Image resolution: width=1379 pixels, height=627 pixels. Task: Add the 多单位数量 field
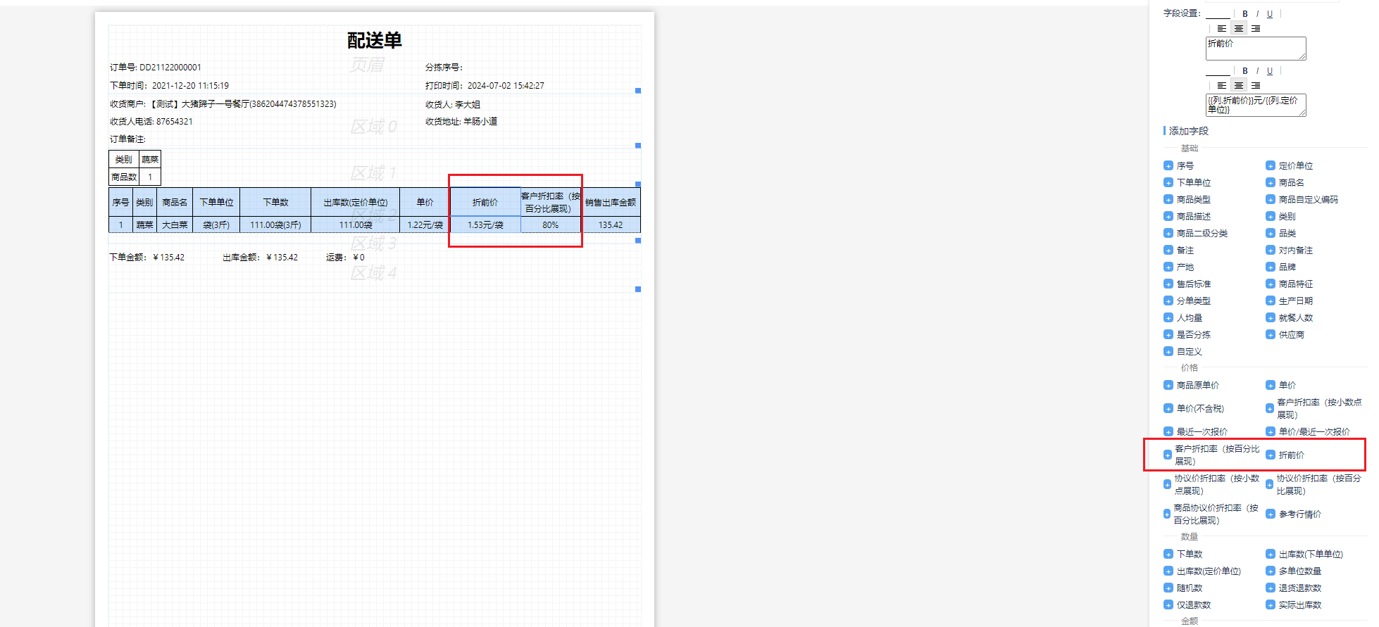(1271, 571)
